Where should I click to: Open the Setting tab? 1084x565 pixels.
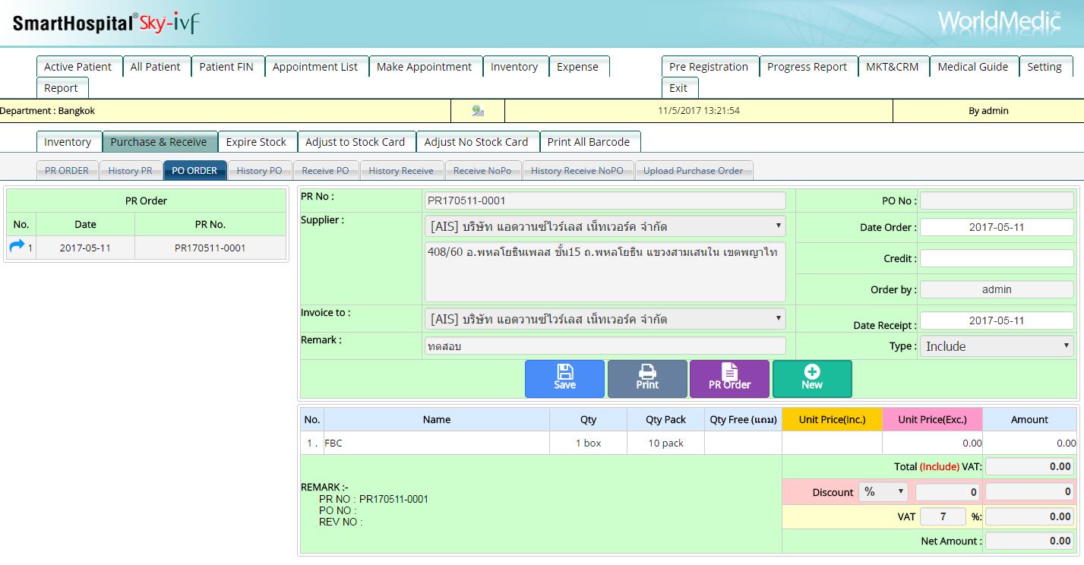[1044, 67]
